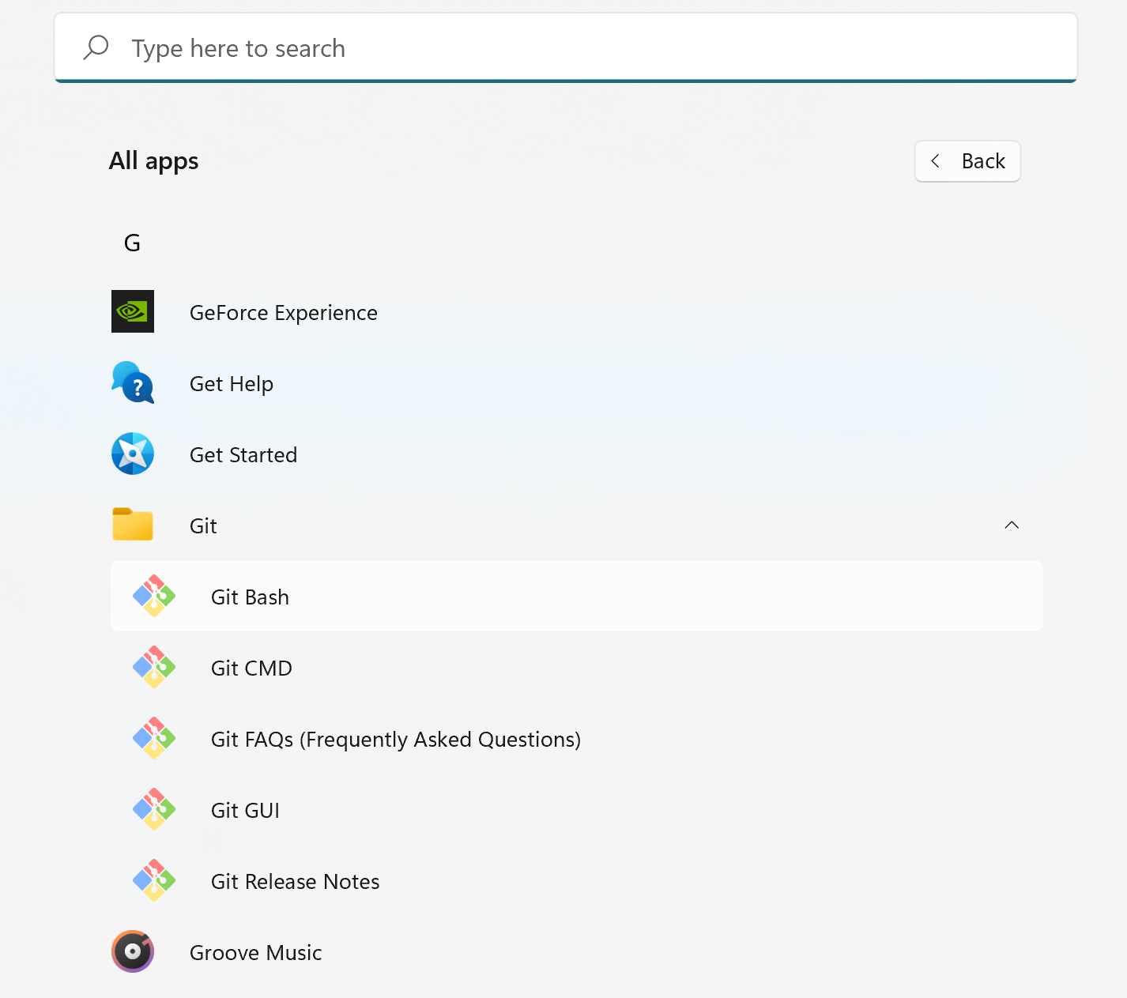1127x998 pixels.
Task: Launch 'Git Bash' from its label
Action: coord(250,597)
